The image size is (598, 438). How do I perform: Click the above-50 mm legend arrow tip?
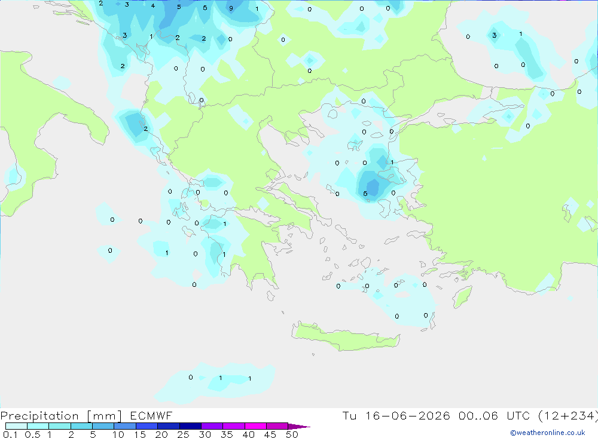coord(299,427)
